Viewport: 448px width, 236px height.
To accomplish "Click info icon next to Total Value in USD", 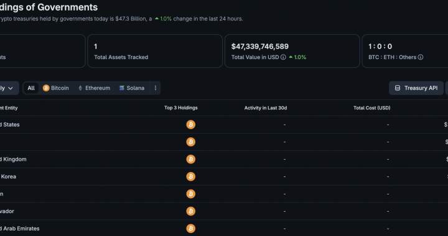I will [283, 57].
